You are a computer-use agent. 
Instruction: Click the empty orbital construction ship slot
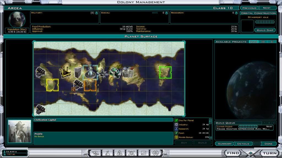coord(247,26)
